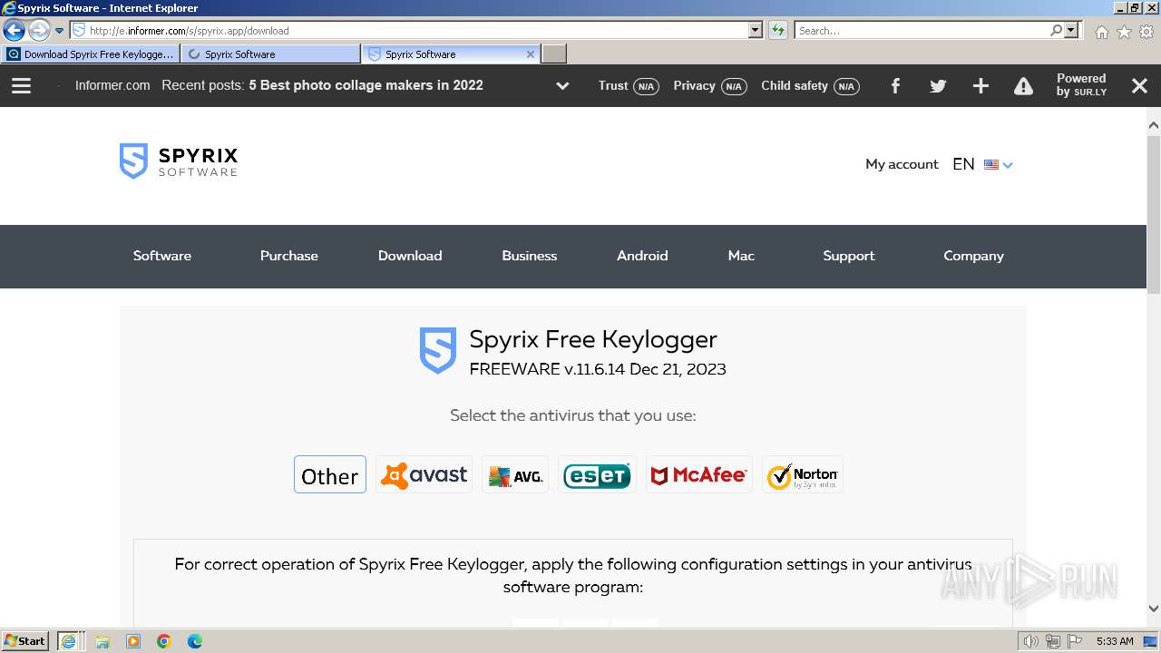Open the Company menu item

click(x=973, y=256)
